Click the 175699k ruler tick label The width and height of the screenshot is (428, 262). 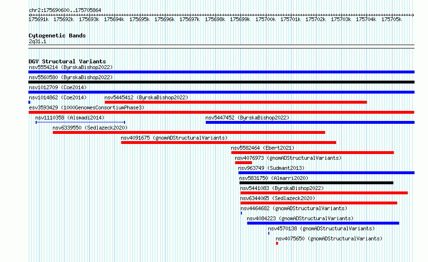[x=240, y=19]
